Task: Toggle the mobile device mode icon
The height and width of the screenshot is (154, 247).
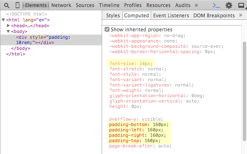Action: [17, 5]
